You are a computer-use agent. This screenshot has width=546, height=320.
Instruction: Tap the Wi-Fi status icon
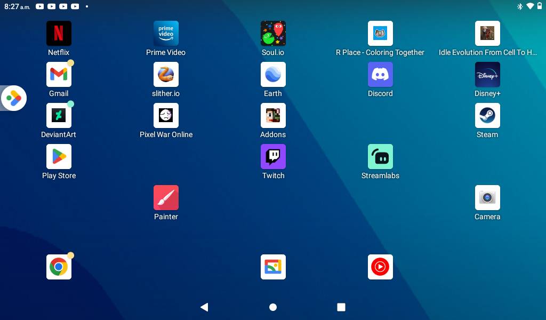tap(530, 6)
